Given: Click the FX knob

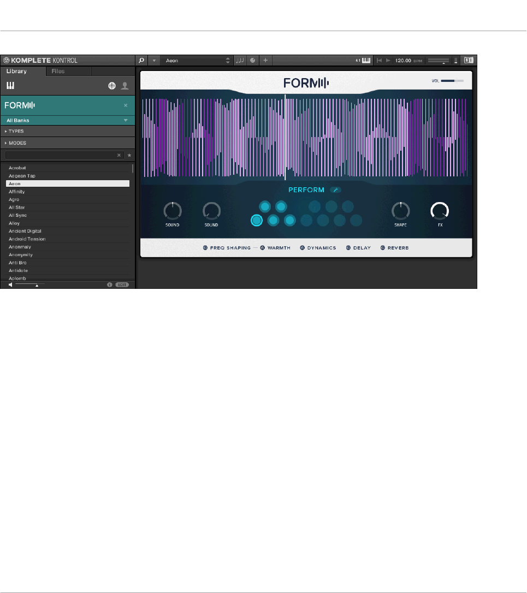Looking at the screenshot, I should 440,211.
